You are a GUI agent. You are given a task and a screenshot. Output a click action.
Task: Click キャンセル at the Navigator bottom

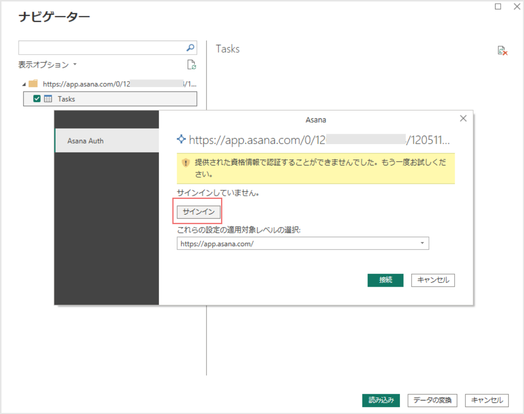[487, 400]
